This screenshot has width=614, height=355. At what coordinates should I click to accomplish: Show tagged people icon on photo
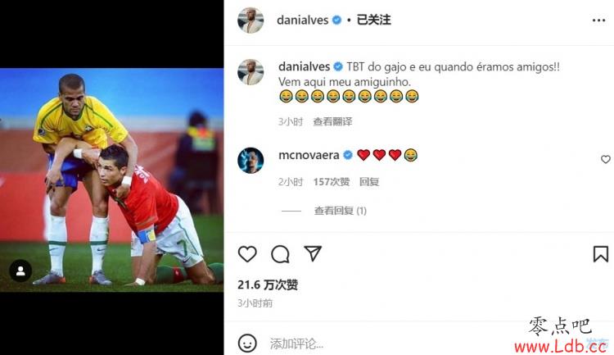pos(20,271)
